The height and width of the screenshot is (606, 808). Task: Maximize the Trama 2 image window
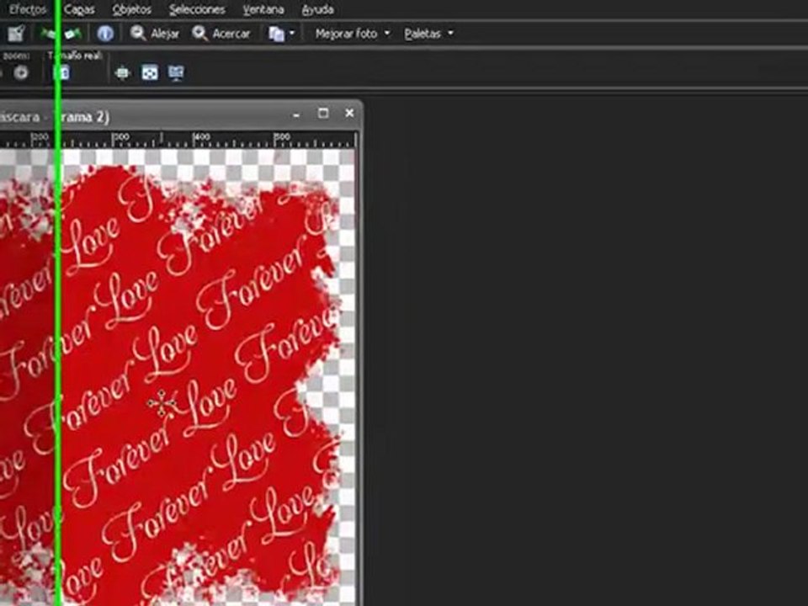coord(322,114)
